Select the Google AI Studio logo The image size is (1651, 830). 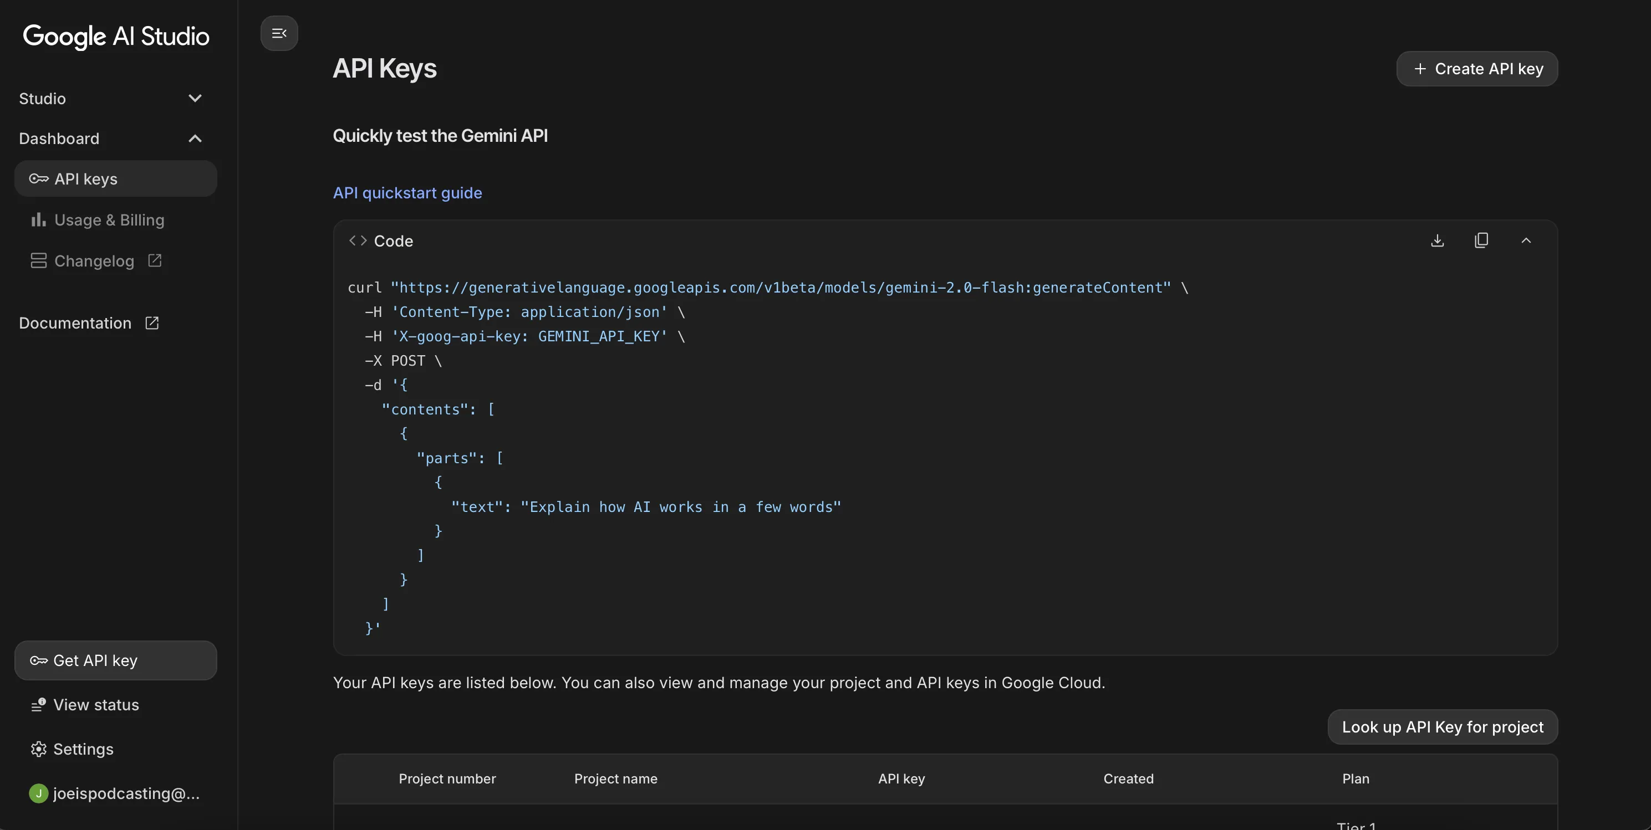tap(116, 37)
